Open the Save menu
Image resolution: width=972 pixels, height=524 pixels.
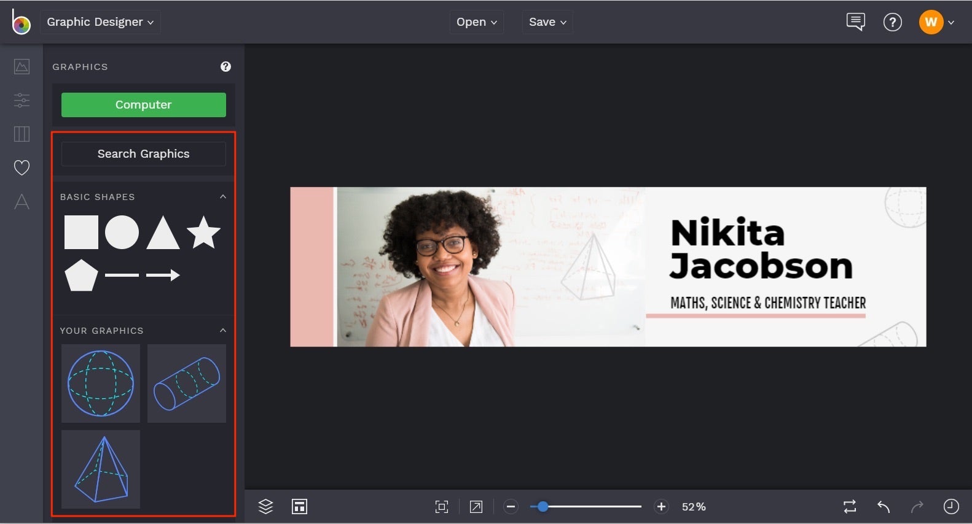[x=547, y=22]
